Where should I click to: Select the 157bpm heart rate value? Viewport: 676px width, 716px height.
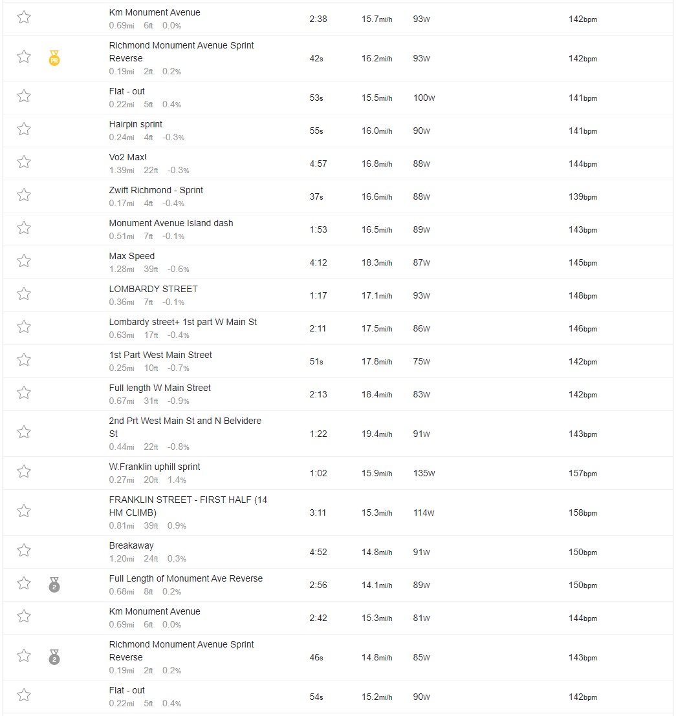(x=583, y=474)
